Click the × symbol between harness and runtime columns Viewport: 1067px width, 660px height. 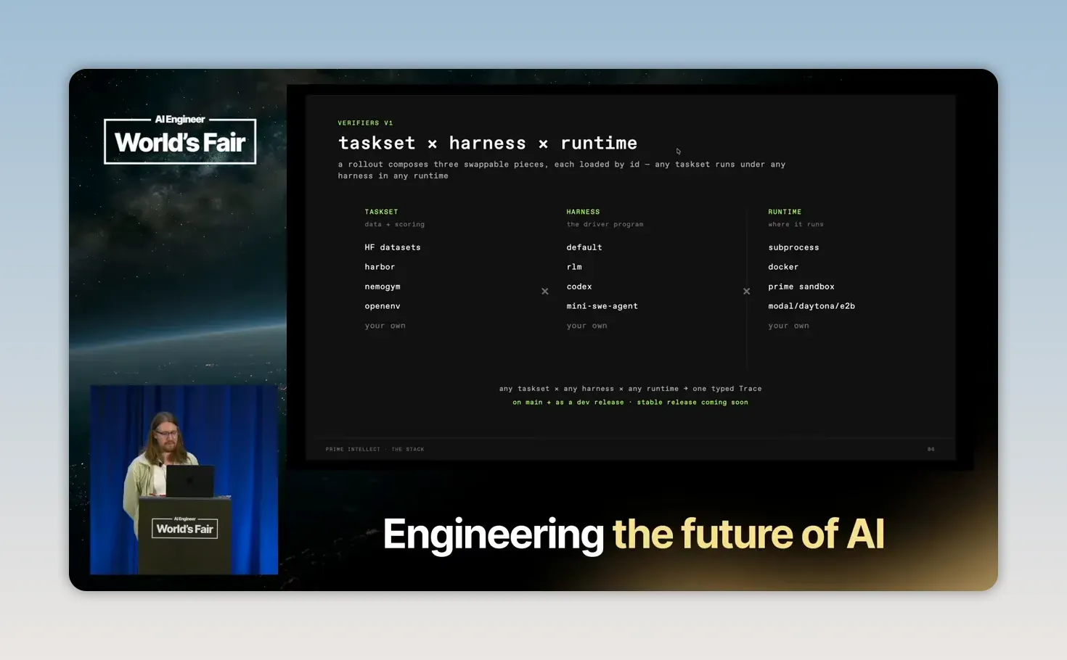(x=746, y=292)
